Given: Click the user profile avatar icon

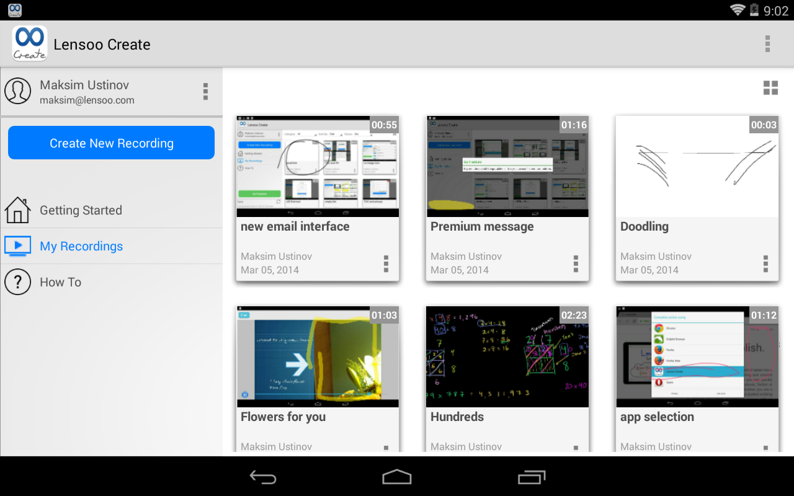Looking at the screenshot, I should (17, 91).
